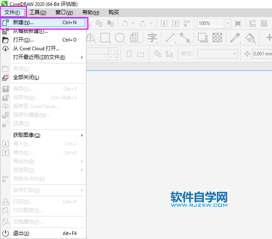Select the Interactive Fill bucket tool

pyautogui.click(x=250, y=38)
